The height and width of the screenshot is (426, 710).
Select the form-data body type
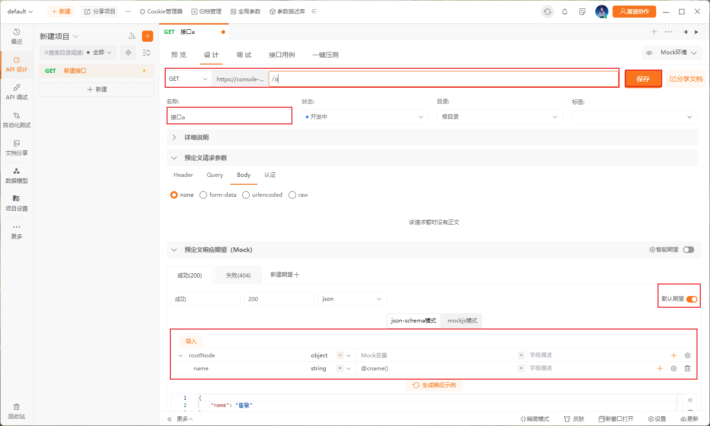coord(203,195)
